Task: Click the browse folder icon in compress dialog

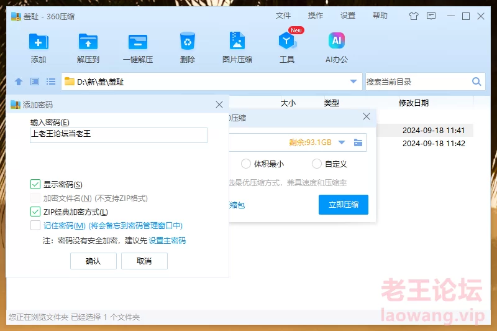Action: 358,142
